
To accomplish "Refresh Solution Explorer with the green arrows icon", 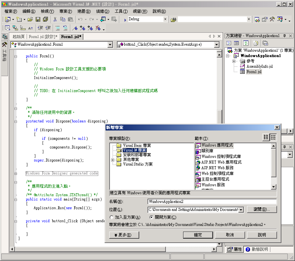I will coord(246,43).
